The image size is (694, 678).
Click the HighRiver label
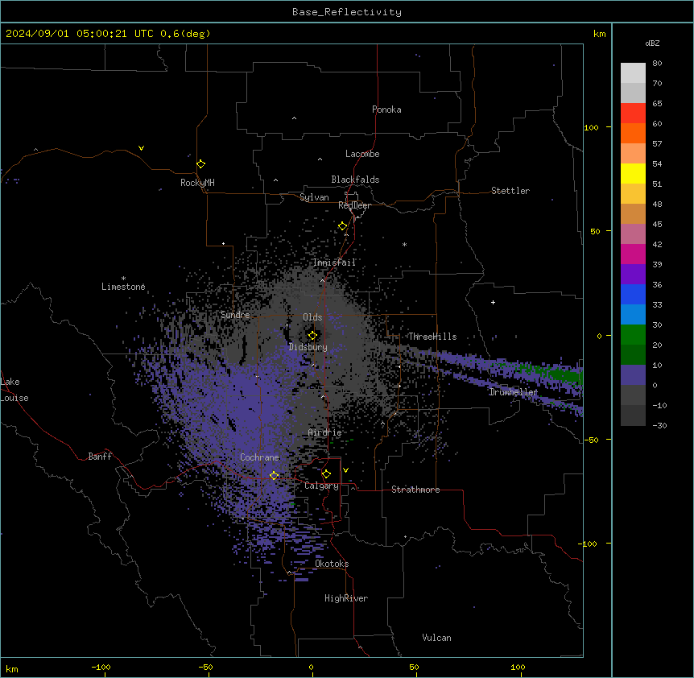tap(346, 598)
